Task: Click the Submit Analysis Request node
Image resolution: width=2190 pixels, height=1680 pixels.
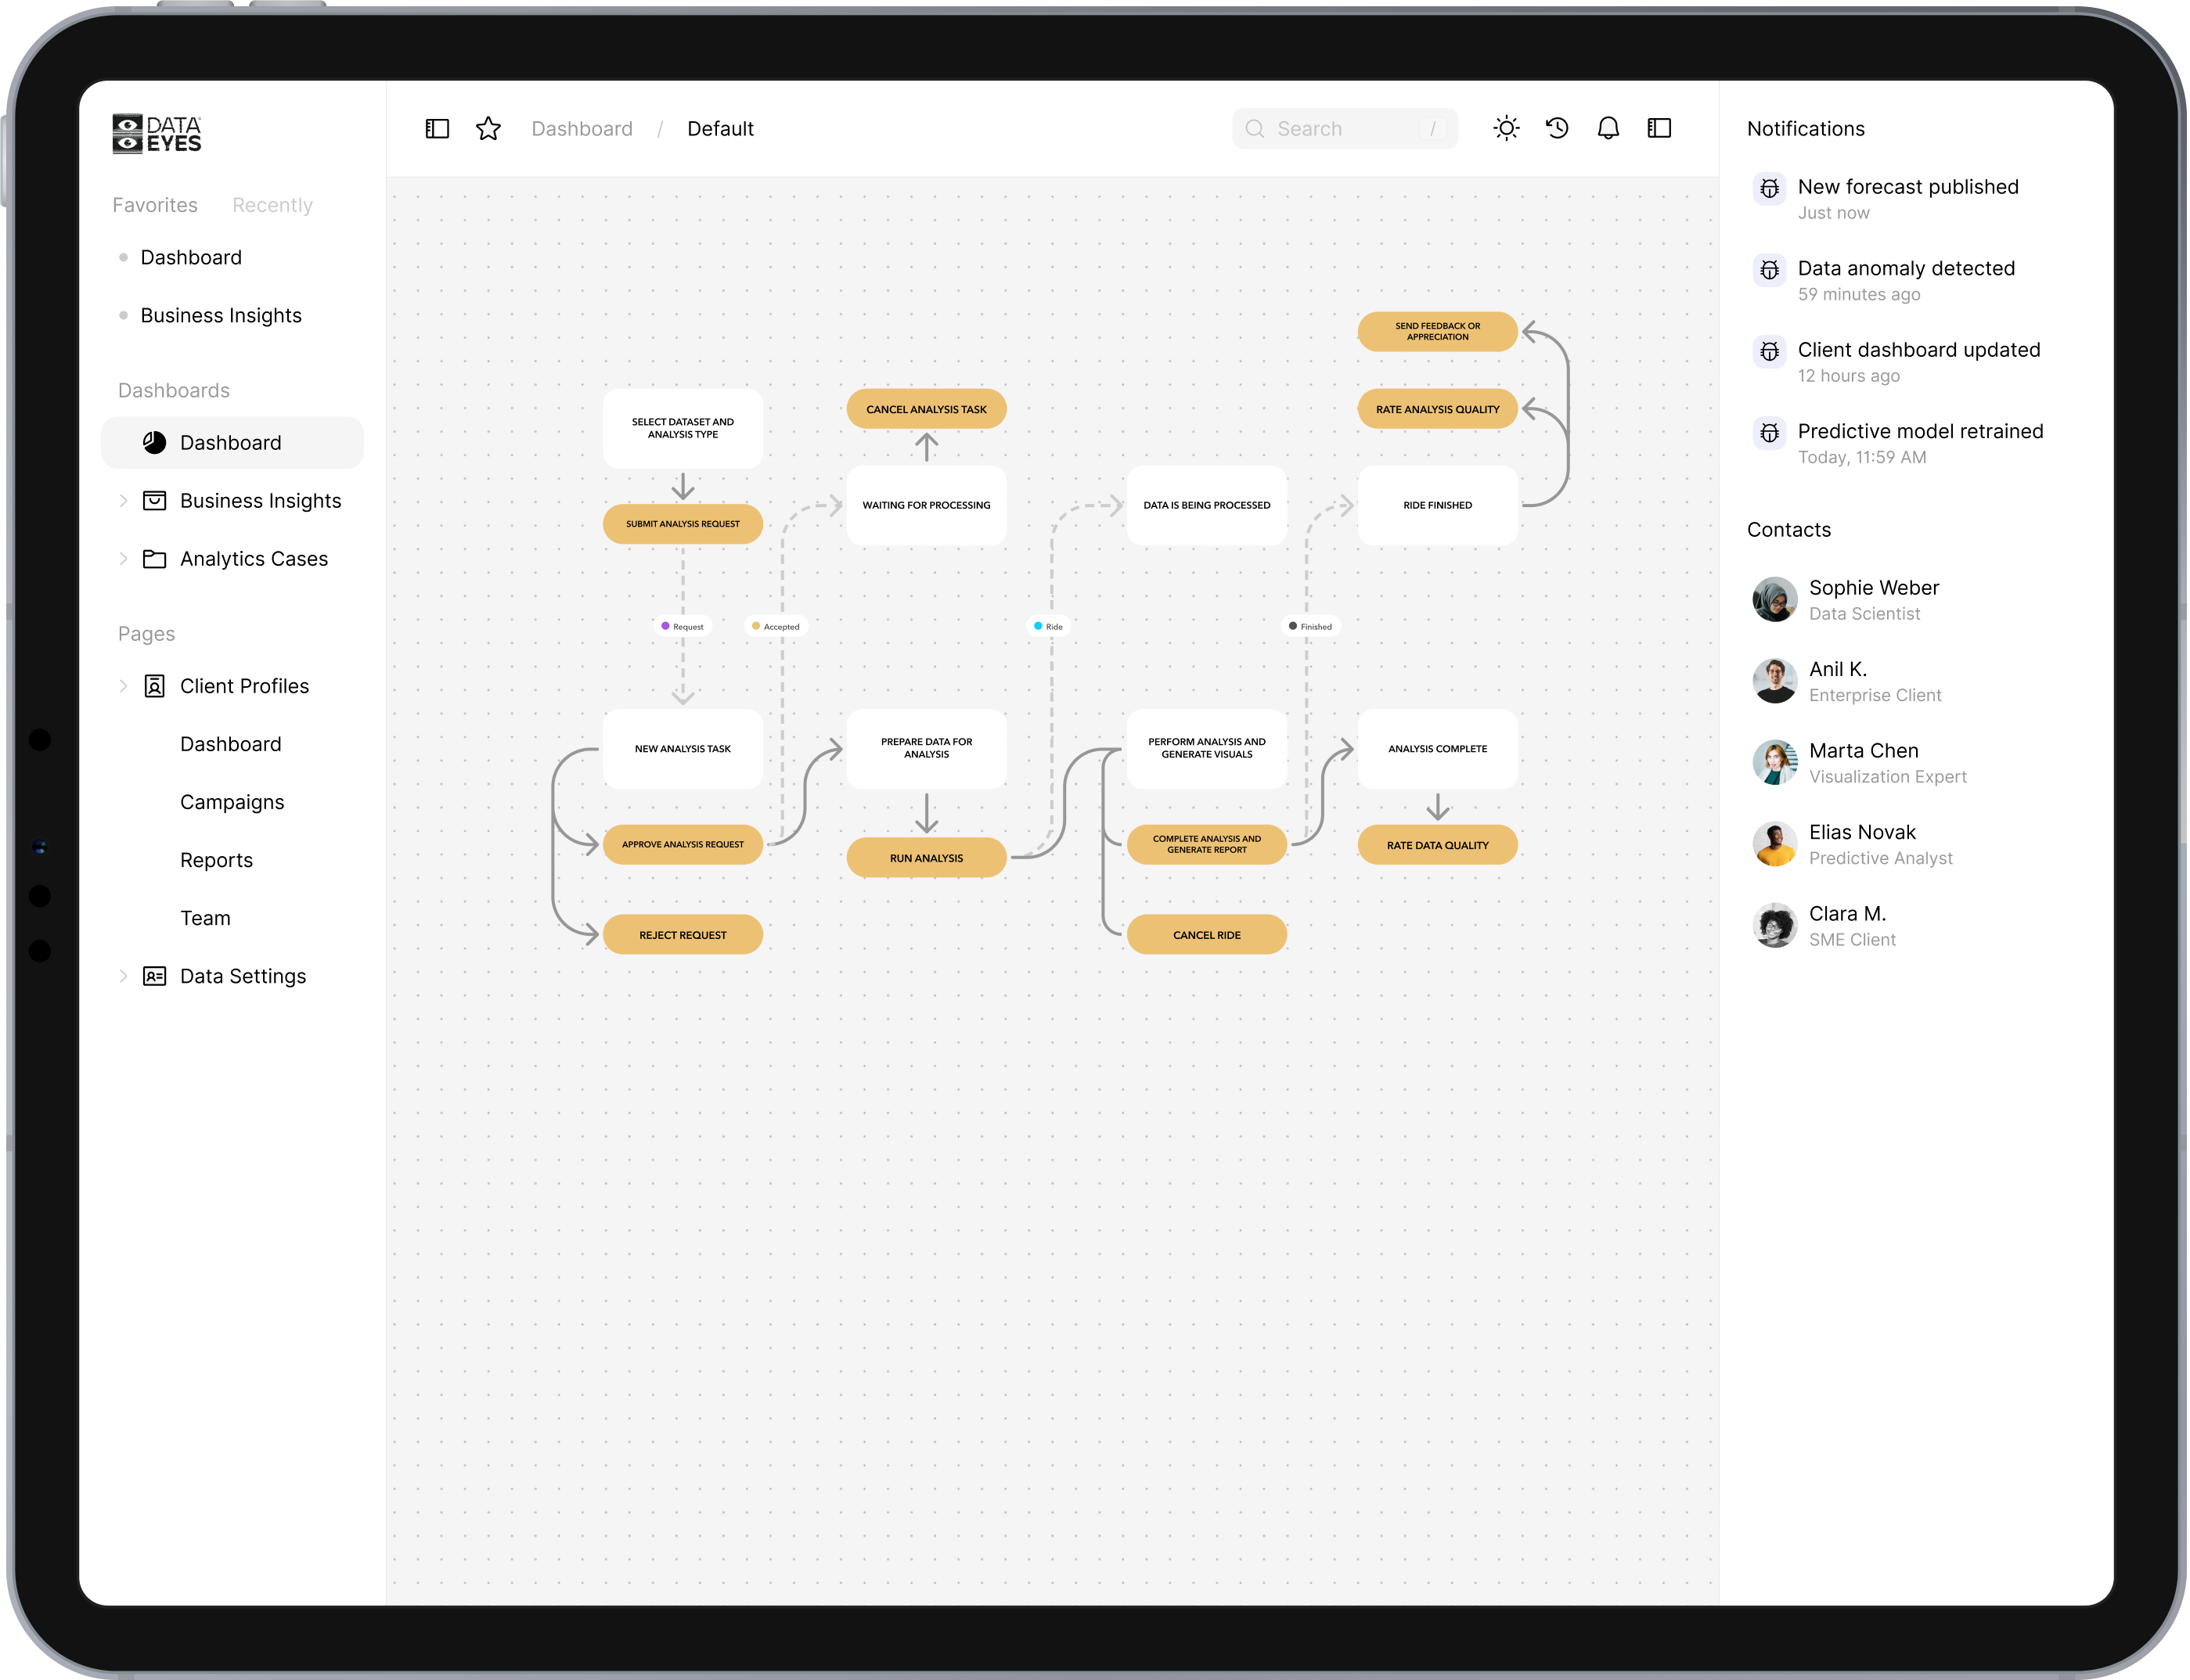Action: [683, 524]
